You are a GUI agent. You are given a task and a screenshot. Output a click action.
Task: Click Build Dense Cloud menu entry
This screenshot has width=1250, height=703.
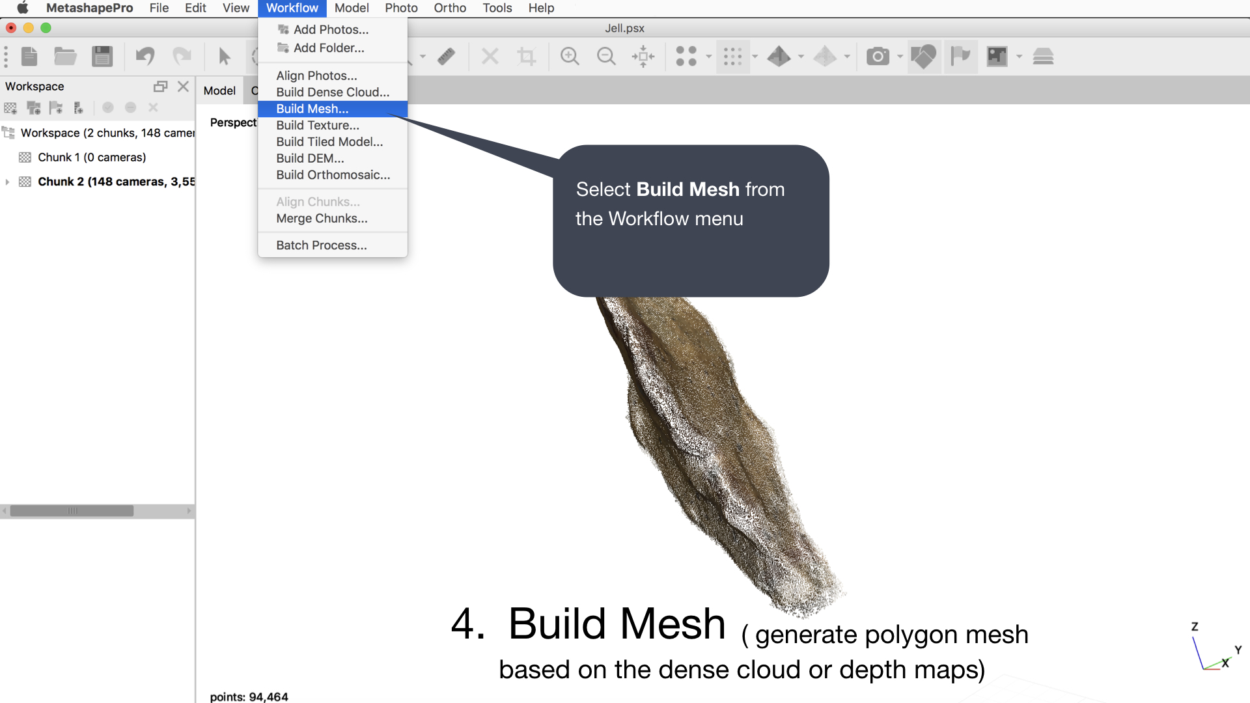pyautogui.click(x=332, y=92)
